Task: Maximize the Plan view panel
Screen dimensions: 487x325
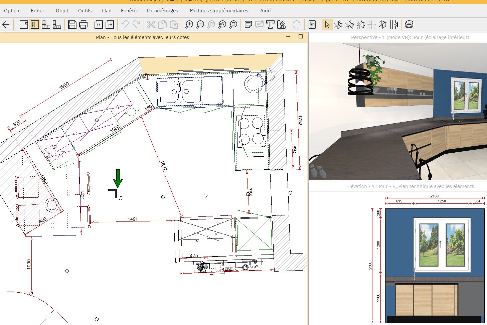Action: (x=301, y=37)
